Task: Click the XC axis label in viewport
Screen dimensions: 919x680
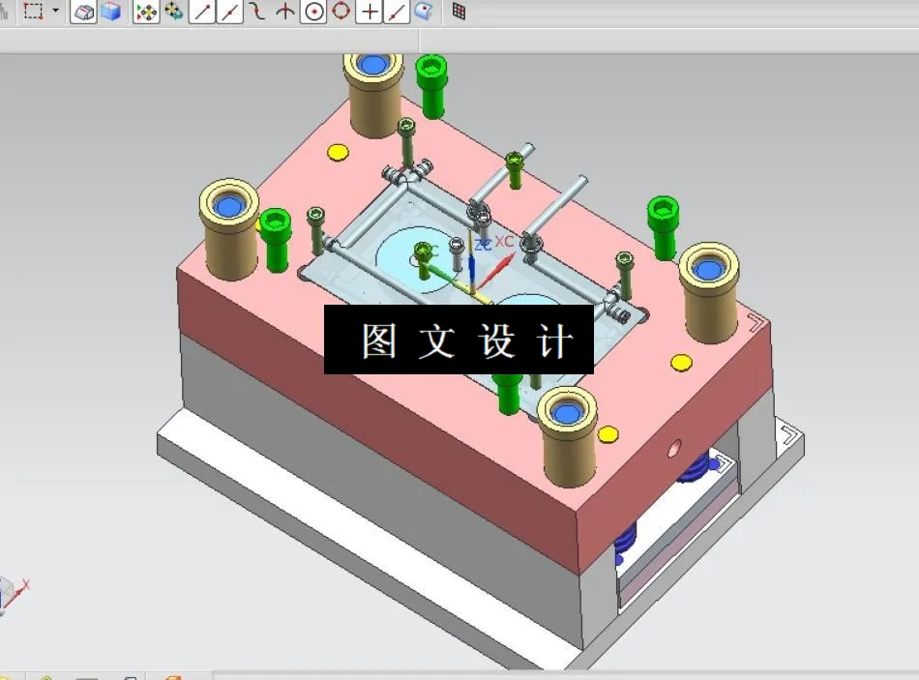Action: (x=504, y=241)
